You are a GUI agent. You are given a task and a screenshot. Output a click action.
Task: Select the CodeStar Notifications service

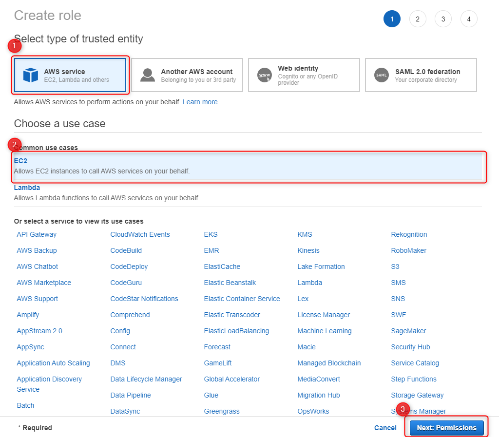[144, 299]
